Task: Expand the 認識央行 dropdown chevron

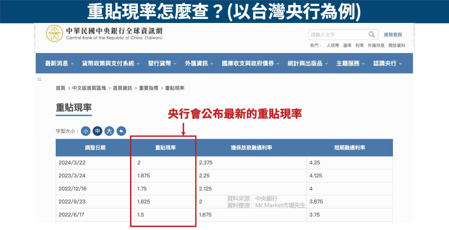Action: pyautogui.click(x=400, y=64)
